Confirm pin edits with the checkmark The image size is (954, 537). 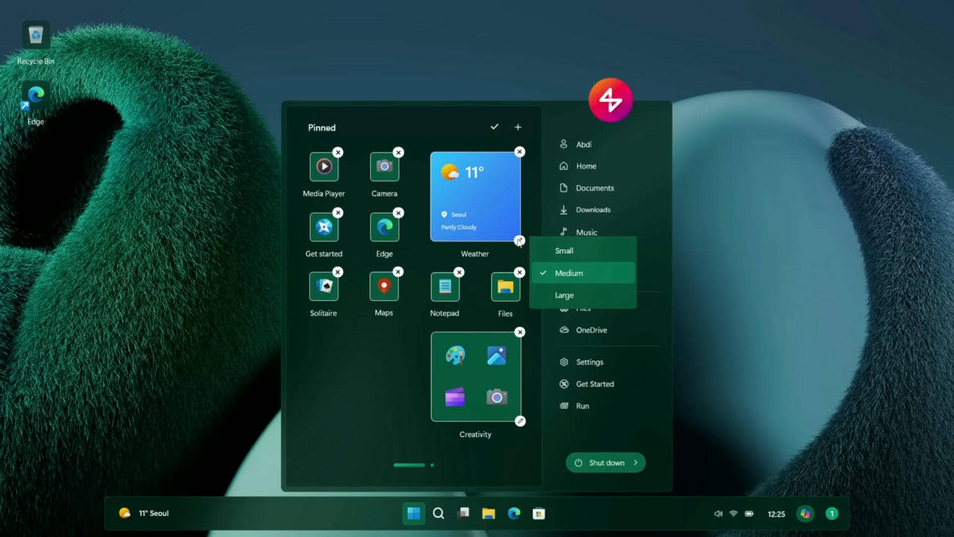tap(494, 127)
